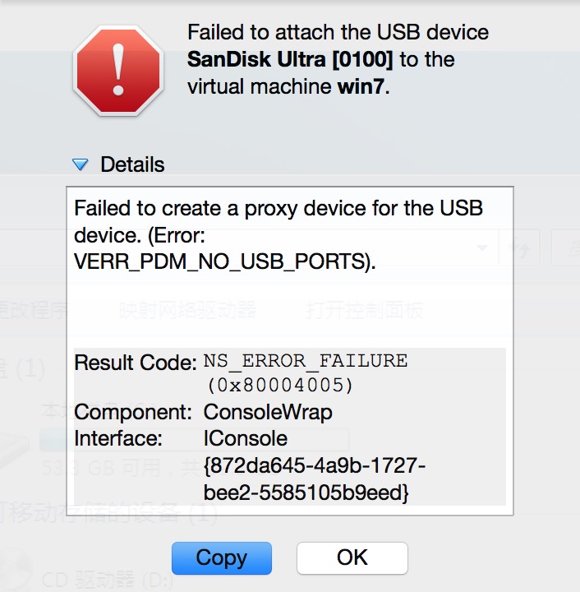Open the dimmed 打开控制面板 toolbar item
The image size is (580, 592).
pyautogui.click(x=364, y=310)
